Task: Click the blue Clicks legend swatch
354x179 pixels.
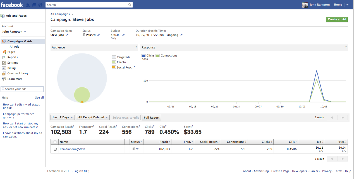Action: click(x=143, y=56)
